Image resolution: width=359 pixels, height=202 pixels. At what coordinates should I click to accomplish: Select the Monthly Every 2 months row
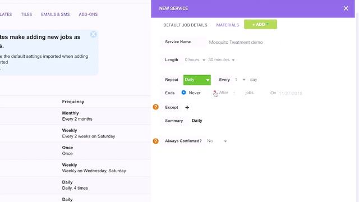[x=75, y=116]
